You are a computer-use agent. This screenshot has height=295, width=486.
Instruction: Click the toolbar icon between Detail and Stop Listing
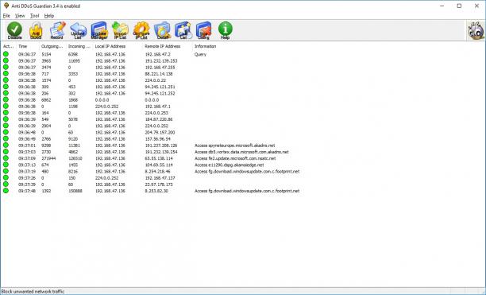pyautogui.click(x=183, y=30)
